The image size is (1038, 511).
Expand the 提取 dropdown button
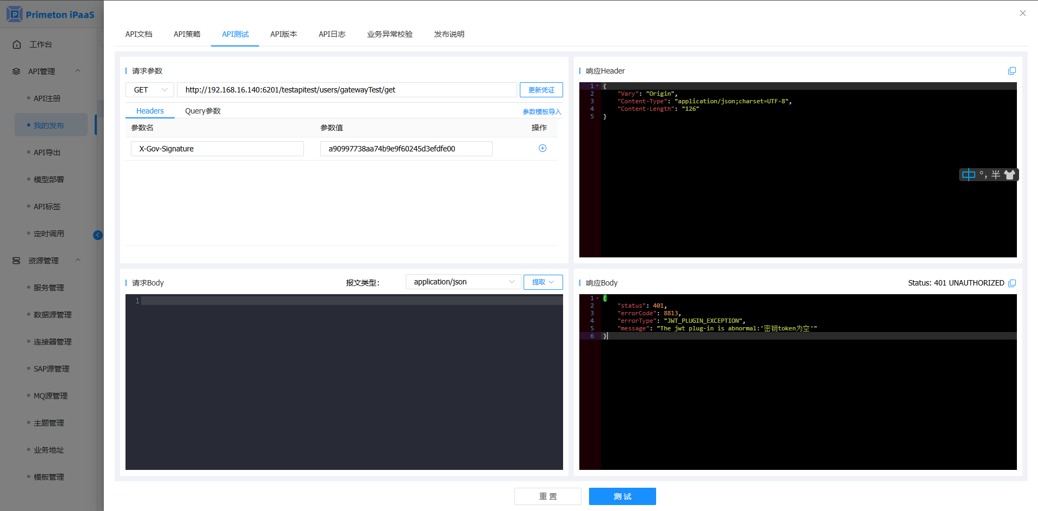click(x=543, y=282)
